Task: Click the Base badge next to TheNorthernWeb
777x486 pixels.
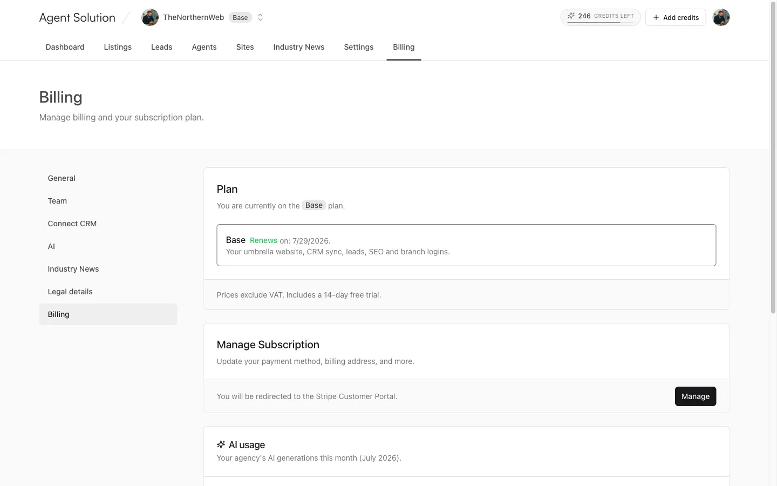Action: point(240,17)
